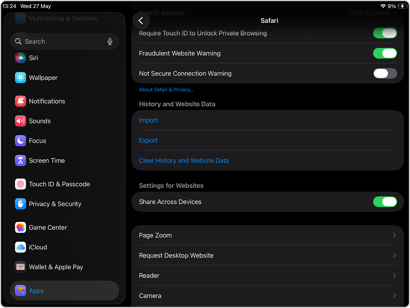Open Game Center settings
Screen dimensions: 410x308
click(65, 227)
